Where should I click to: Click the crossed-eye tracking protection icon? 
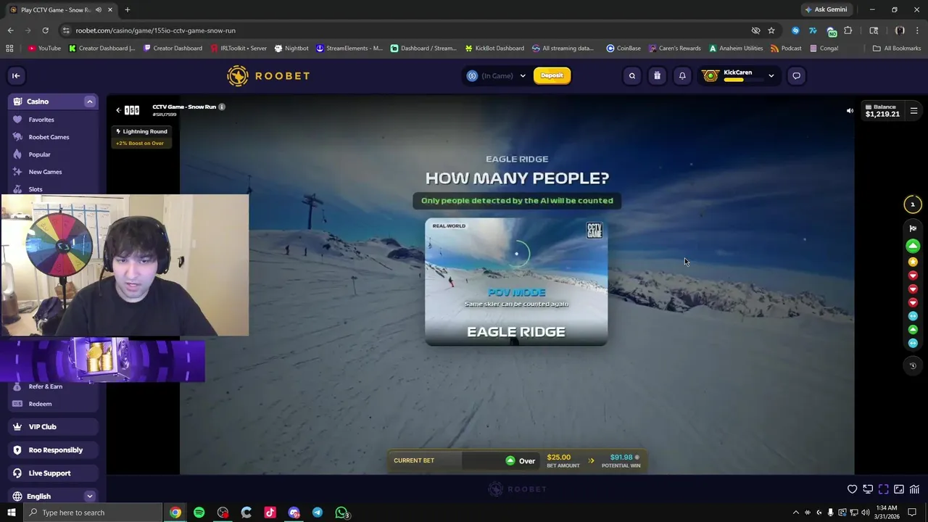755,30
